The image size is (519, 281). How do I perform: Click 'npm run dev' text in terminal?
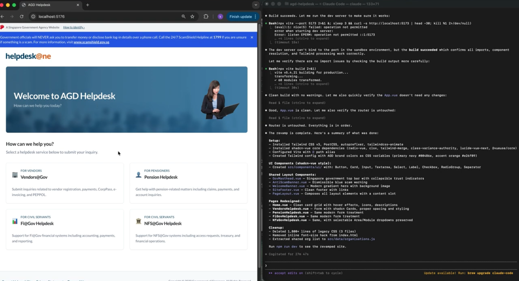pyautogui.click(x=287, y=247)
